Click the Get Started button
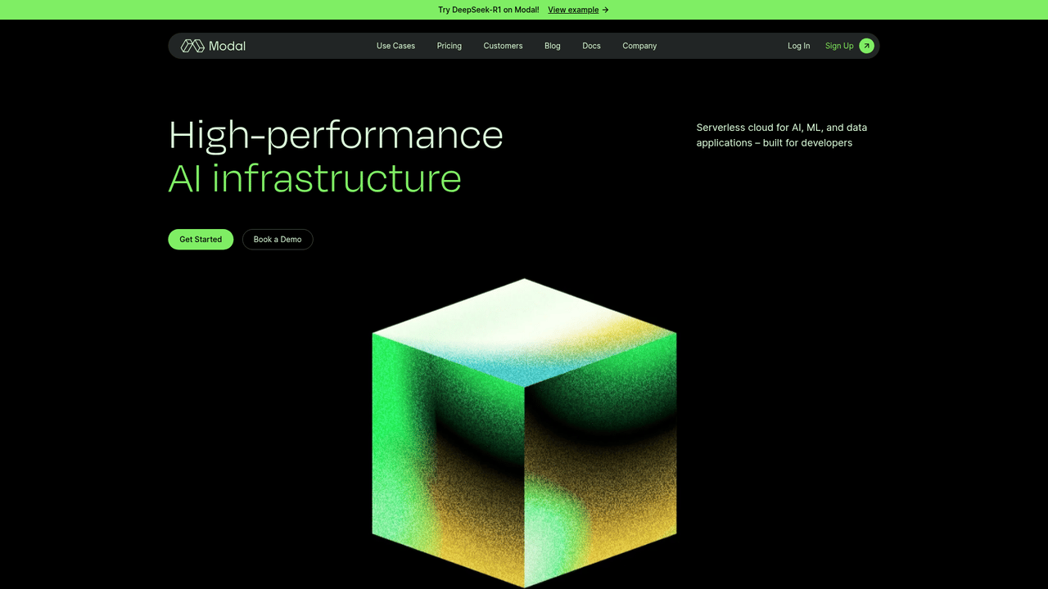1048x589 pixels. pos(201,239)
